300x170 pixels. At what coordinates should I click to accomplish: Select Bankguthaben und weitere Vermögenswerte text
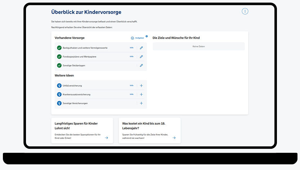coord(85,48)
